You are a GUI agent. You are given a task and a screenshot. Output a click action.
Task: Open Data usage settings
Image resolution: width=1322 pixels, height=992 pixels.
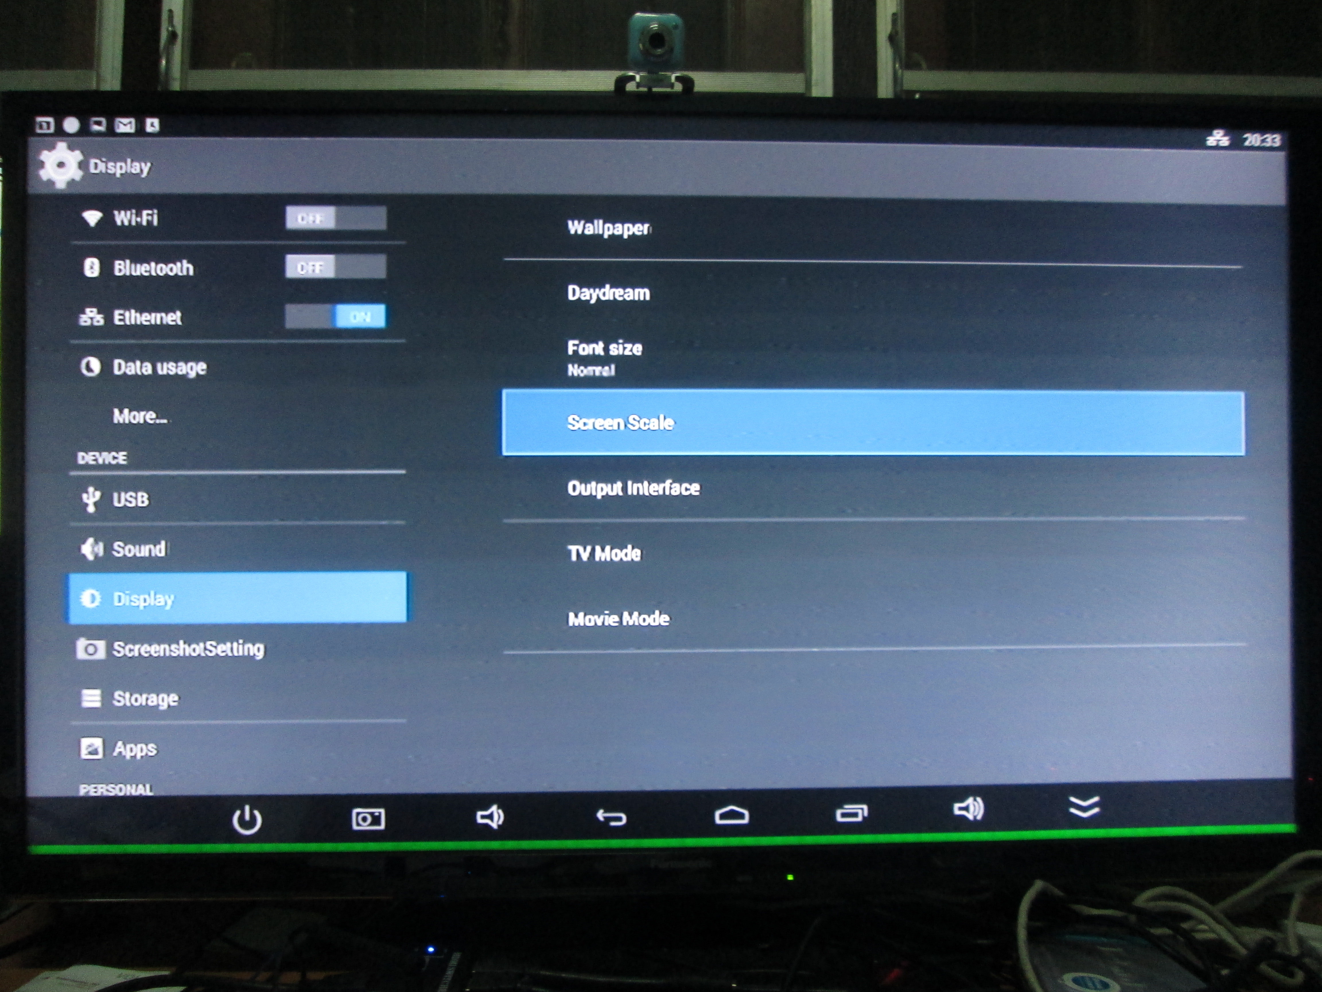(237, 367)
